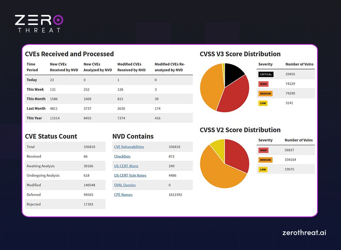Click the Zero Threat logo
This screenshot has width=341, height=250.
coord(39,22)
